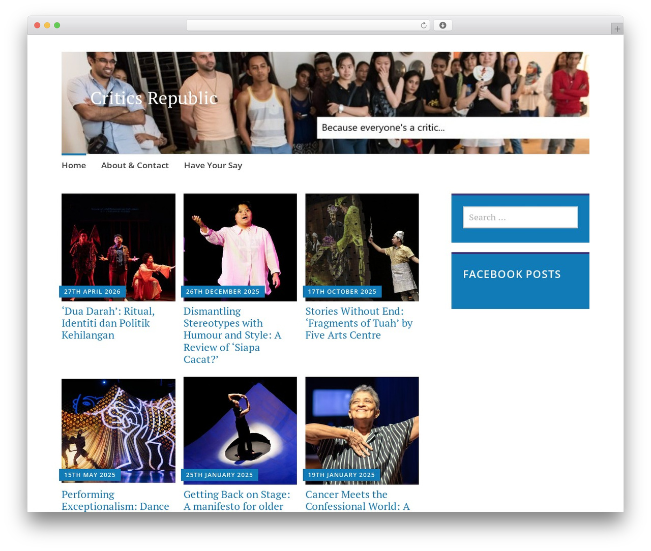The image size is (651, 551).
Task: Click the 27TH APRIL 2026 date badge
Action: [92, 292]
